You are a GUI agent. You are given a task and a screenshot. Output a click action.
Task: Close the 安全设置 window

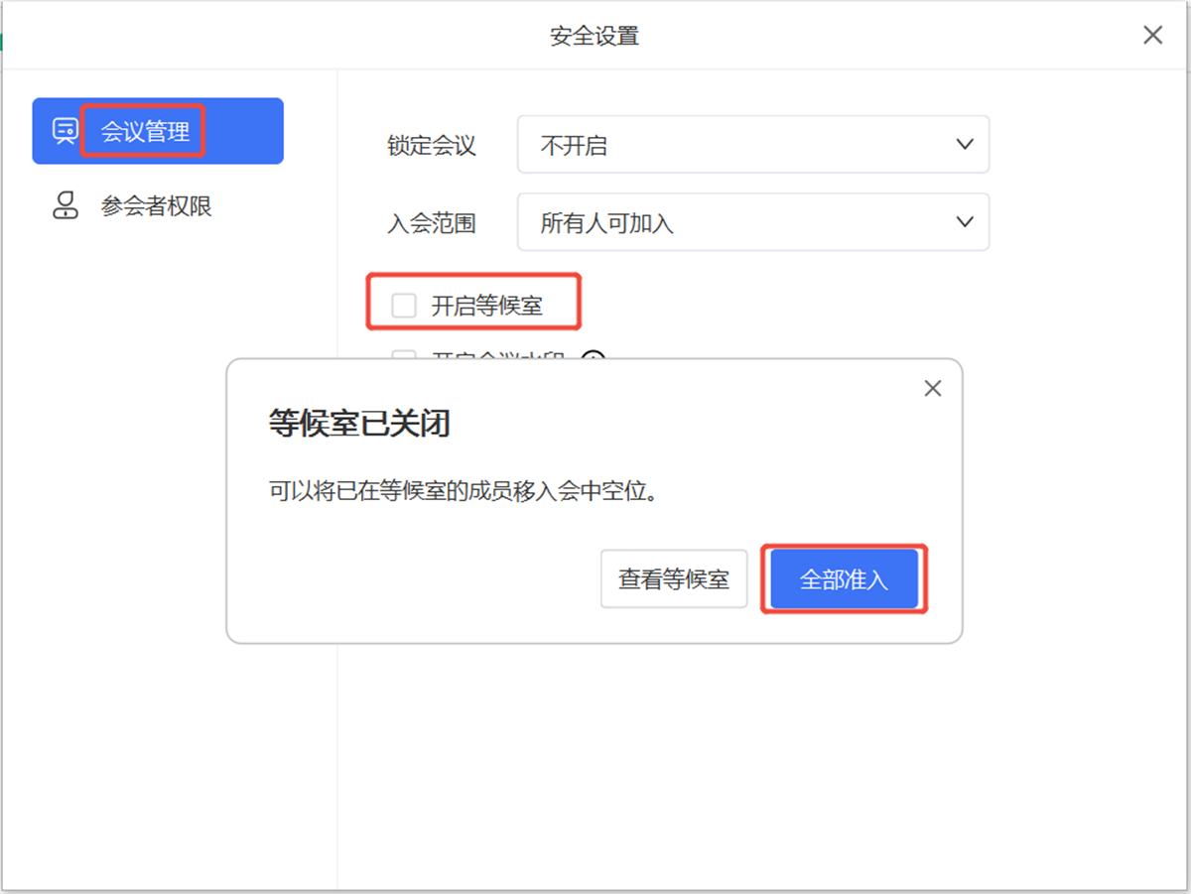[x=1152, y=36]
